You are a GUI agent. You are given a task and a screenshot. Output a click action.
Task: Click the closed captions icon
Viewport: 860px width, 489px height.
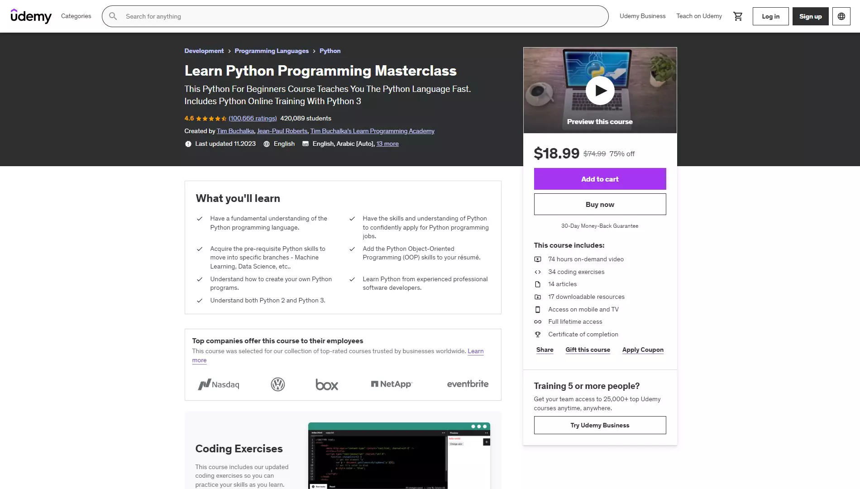coord(306,144)
